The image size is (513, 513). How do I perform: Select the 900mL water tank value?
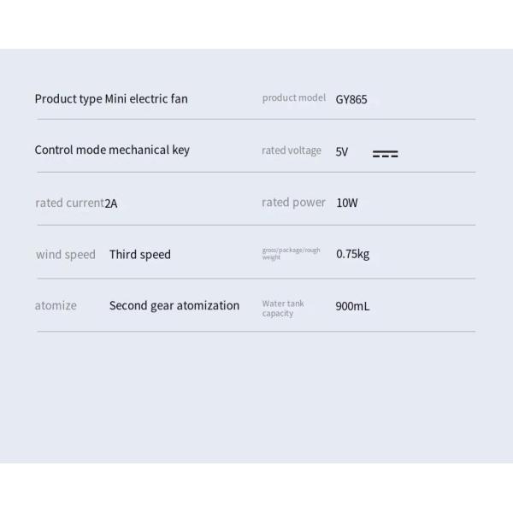click(352, 306)
